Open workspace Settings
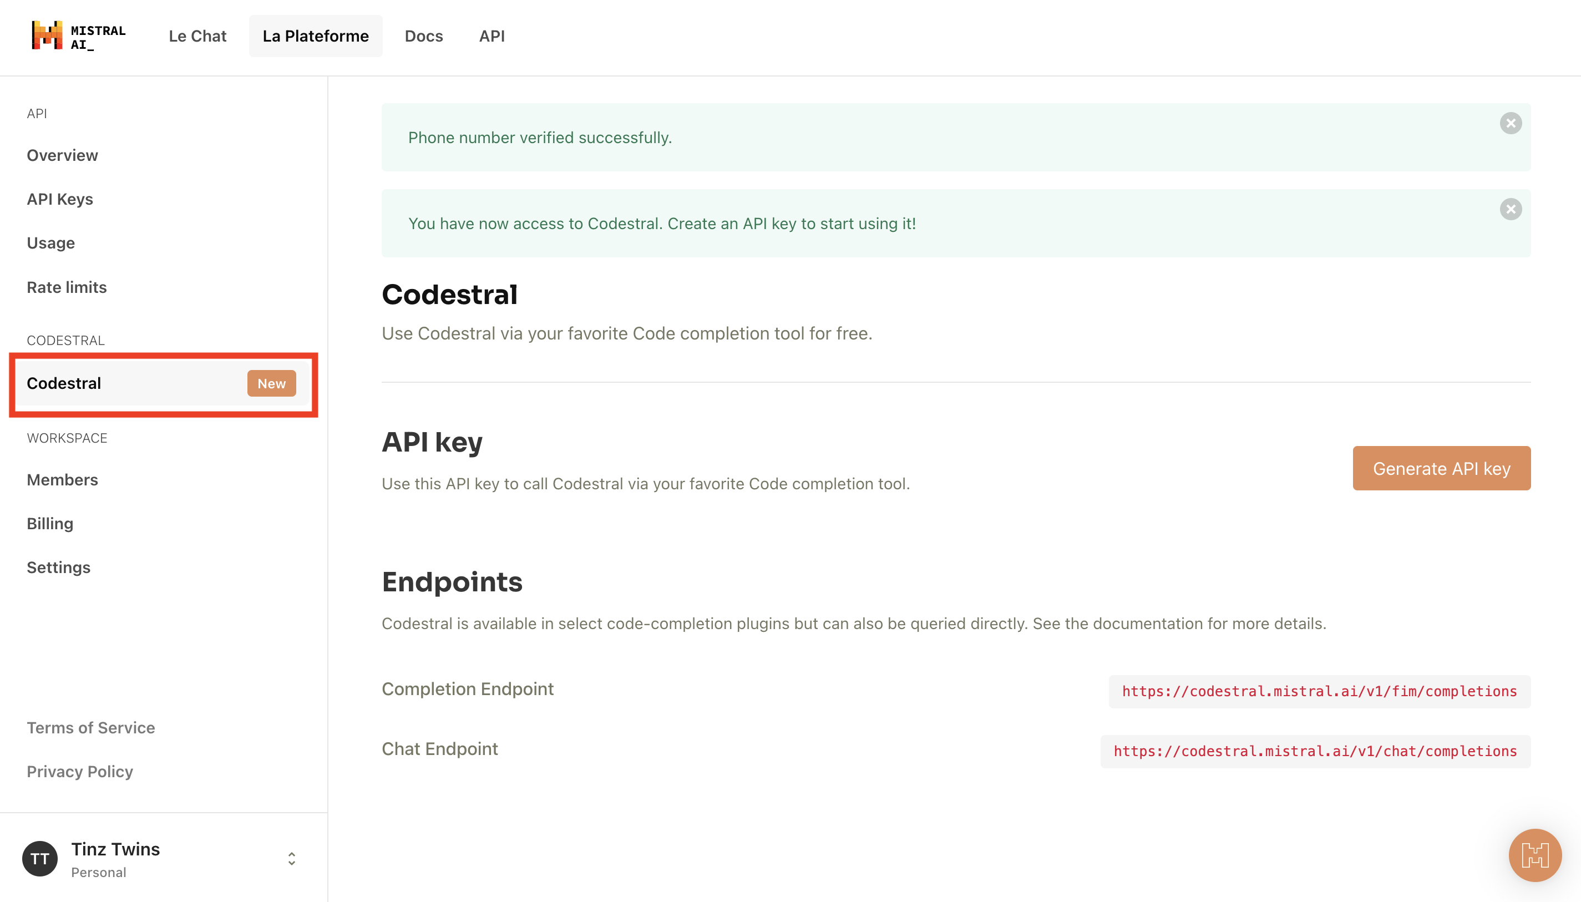The width and height of the screenshot is (1581, 902). point(58,567)
